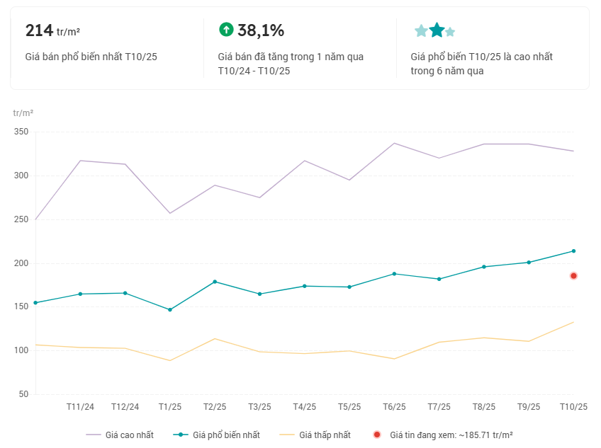Click the T9/25 teal data point

point(529,263)
